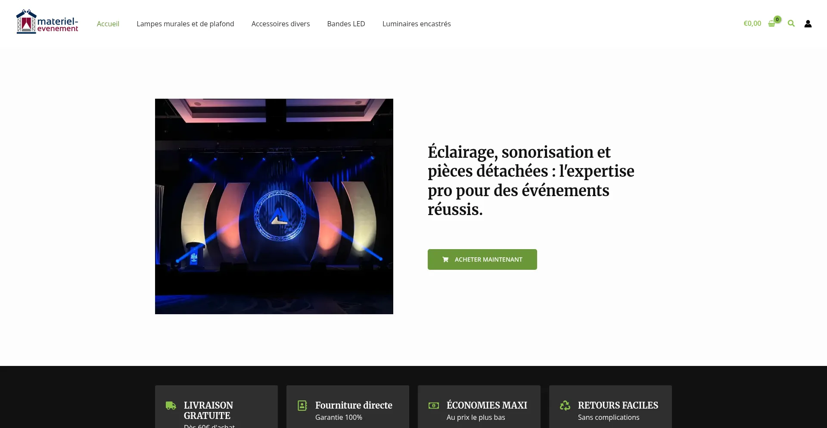
Task: Open the shopping cart basket icon
Action: [771, 24]
